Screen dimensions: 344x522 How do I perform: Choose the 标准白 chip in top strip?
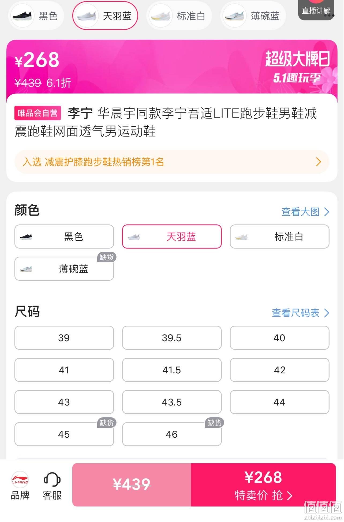pos(179,16)
